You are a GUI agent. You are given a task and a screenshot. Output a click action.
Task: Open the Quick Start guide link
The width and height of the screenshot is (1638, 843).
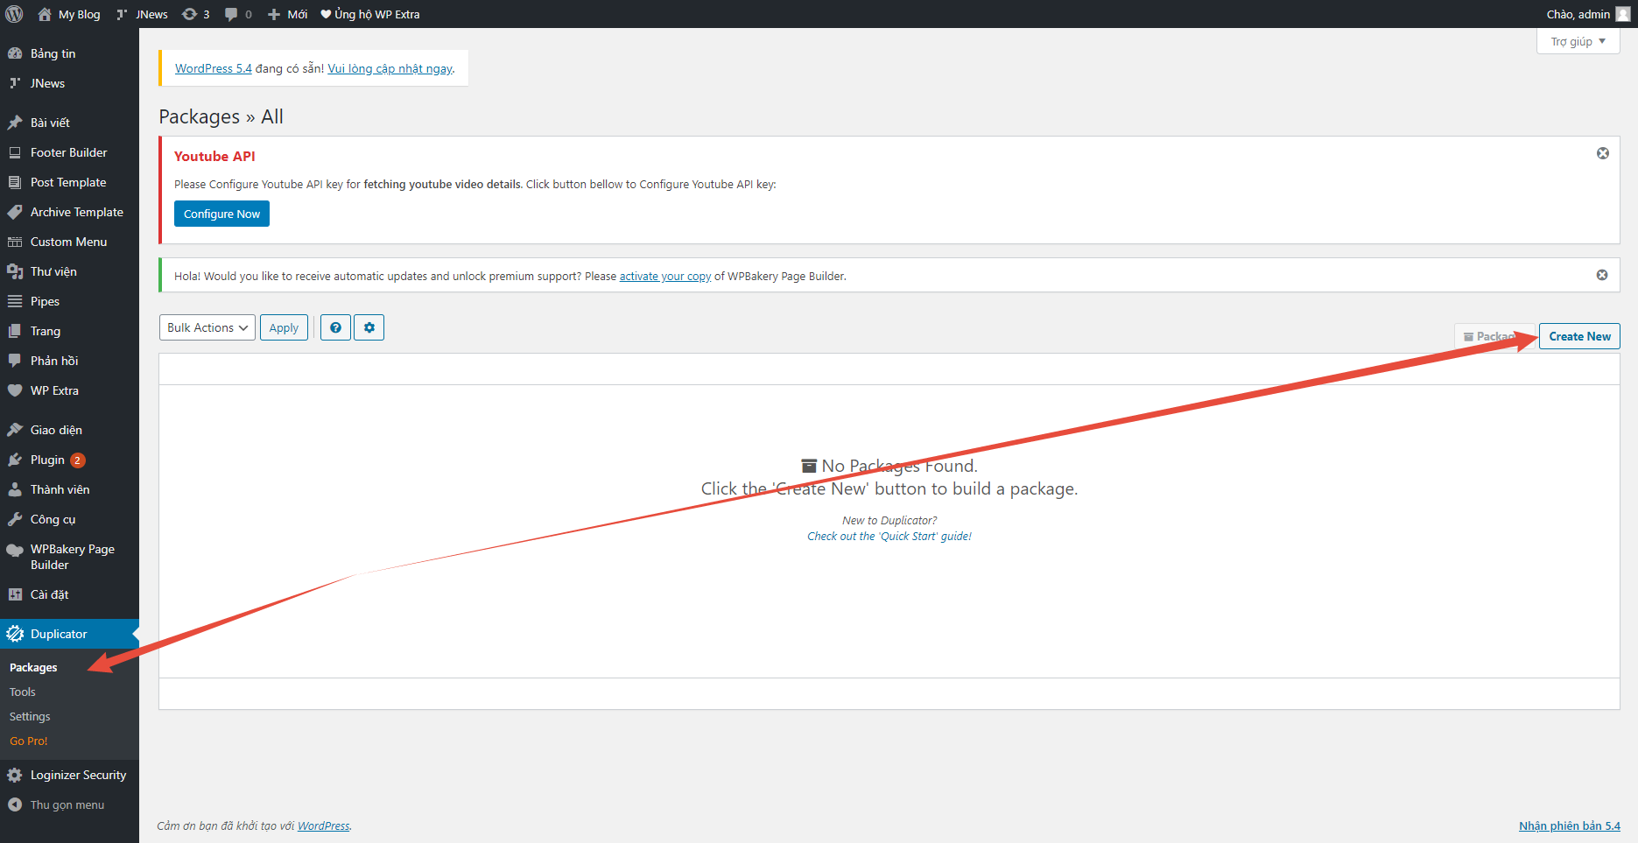click(x=889, y=536)
